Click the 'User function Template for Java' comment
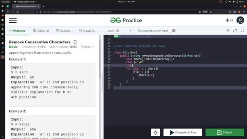The height and width of the screenshot is (139, 247). coord(139,46)
